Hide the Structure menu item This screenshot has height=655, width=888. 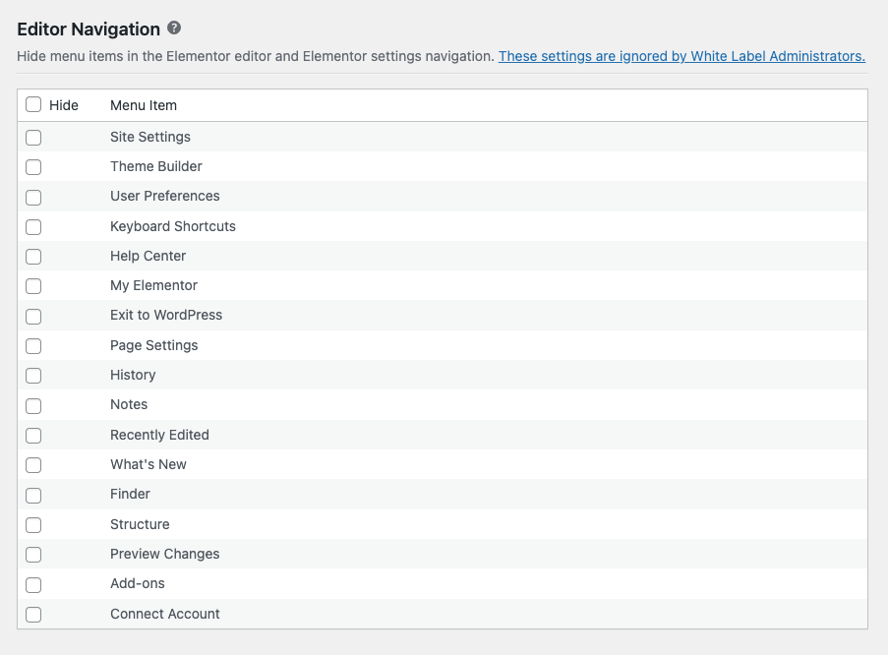pos(32,525)
